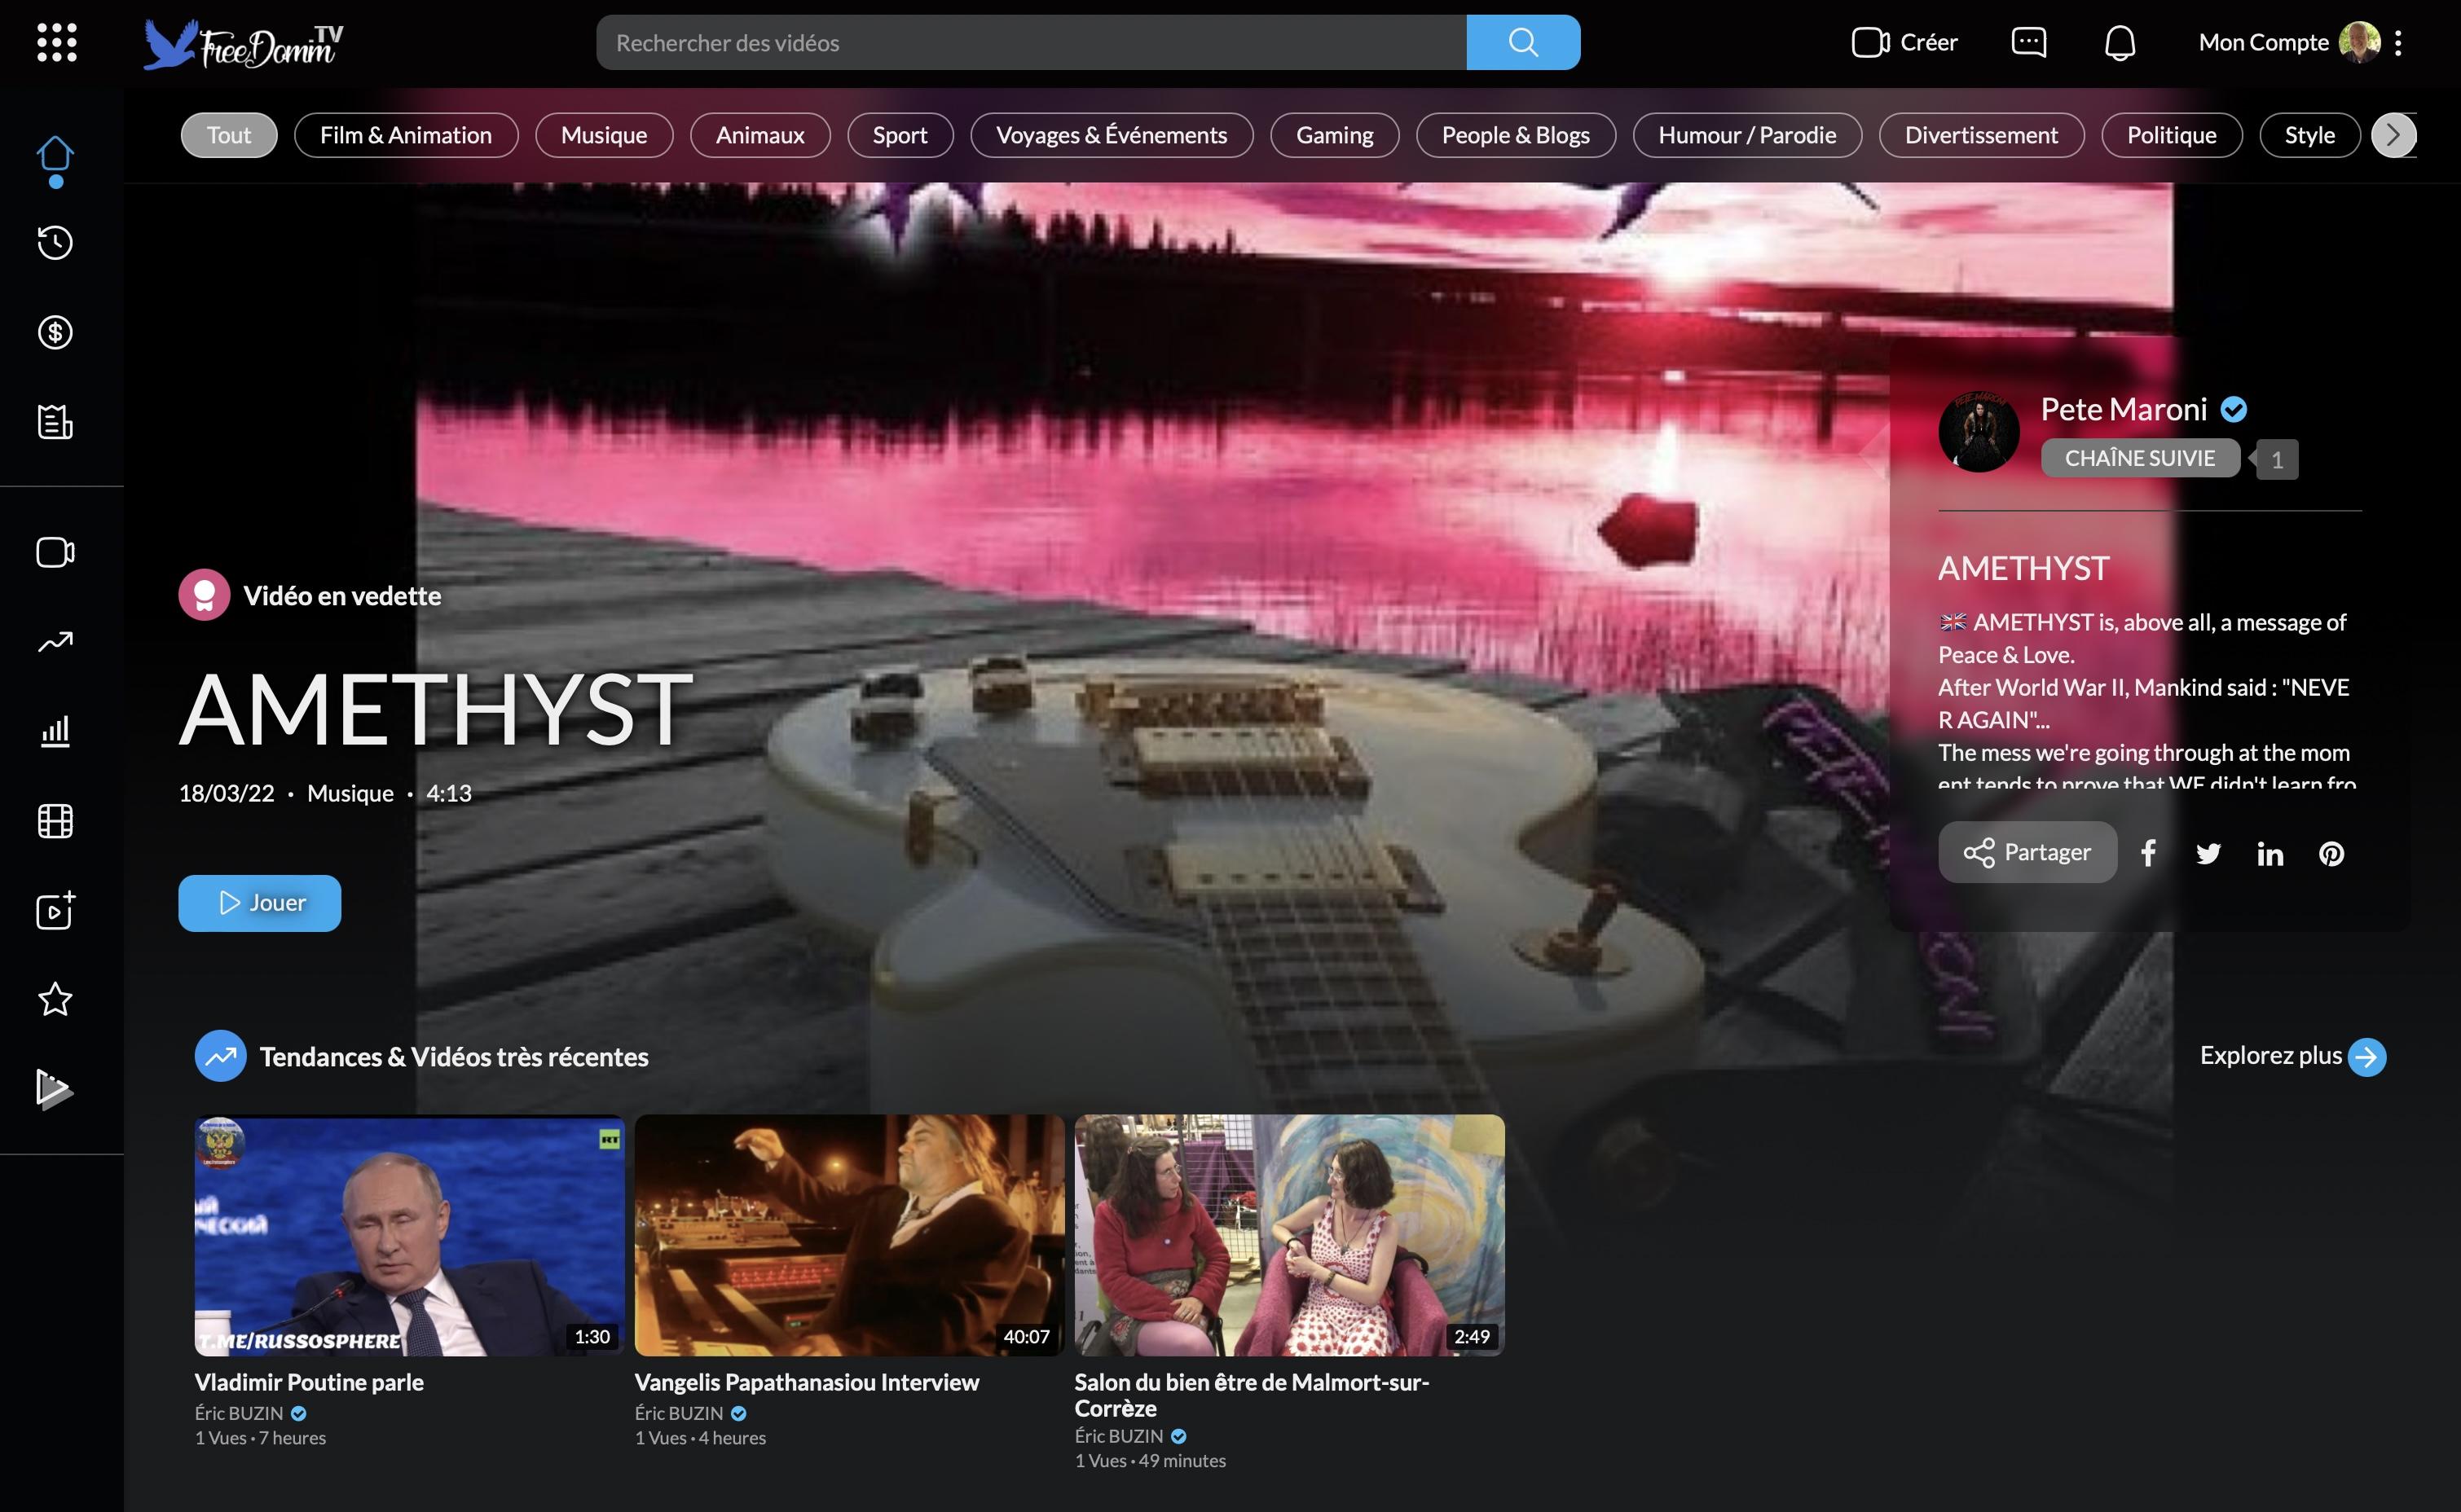
Task: Select the Gaming category tab
Action: click(x=1334, y=135)
